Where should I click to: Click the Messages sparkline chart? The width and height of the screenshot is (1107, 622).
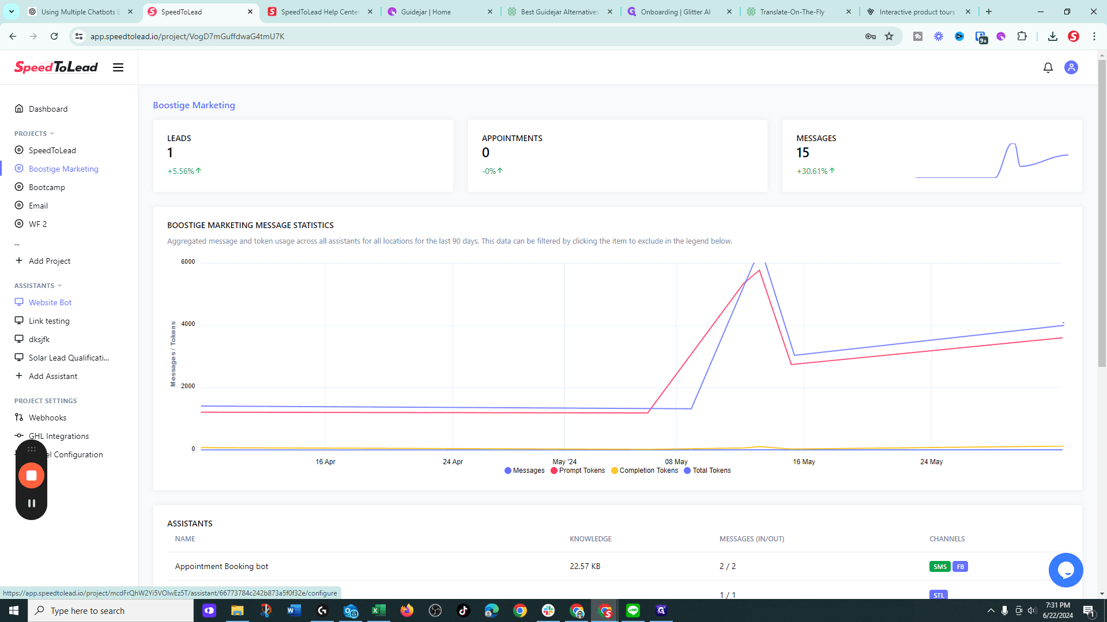992,161
